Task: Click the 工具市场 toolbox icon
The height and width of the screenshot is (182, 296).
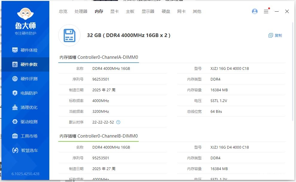Action: point(15,136)
